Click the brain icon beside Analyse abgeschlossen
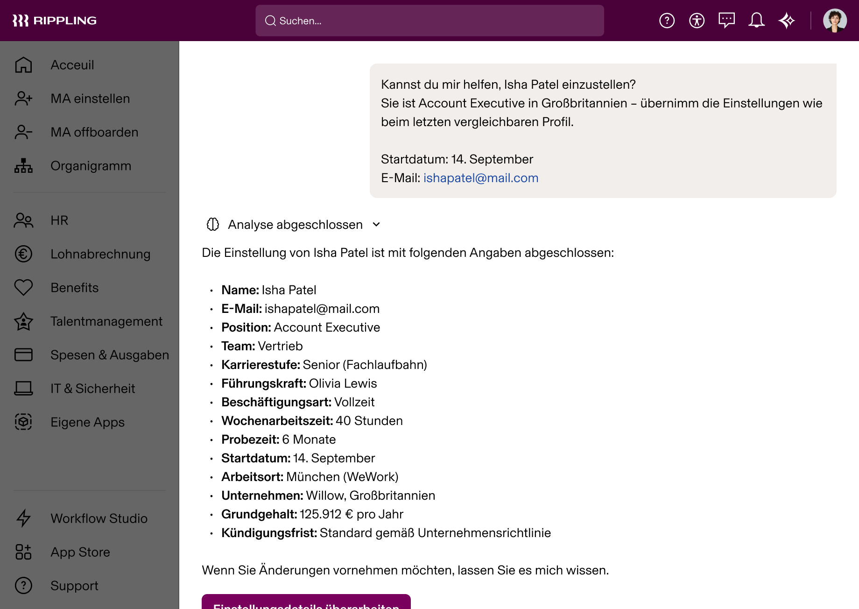 pos(213,225)
